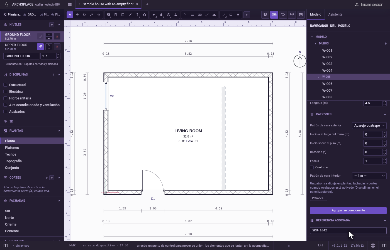Click the ruler dimensions icon
Image resolution: width=390 pixels, height=250 pixels.
pos(274,14)
